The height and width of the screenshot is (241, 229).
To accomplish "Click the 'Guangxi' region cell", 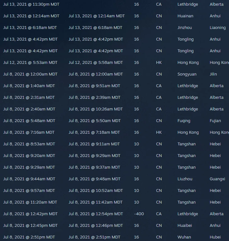I will tap(217, 179).
